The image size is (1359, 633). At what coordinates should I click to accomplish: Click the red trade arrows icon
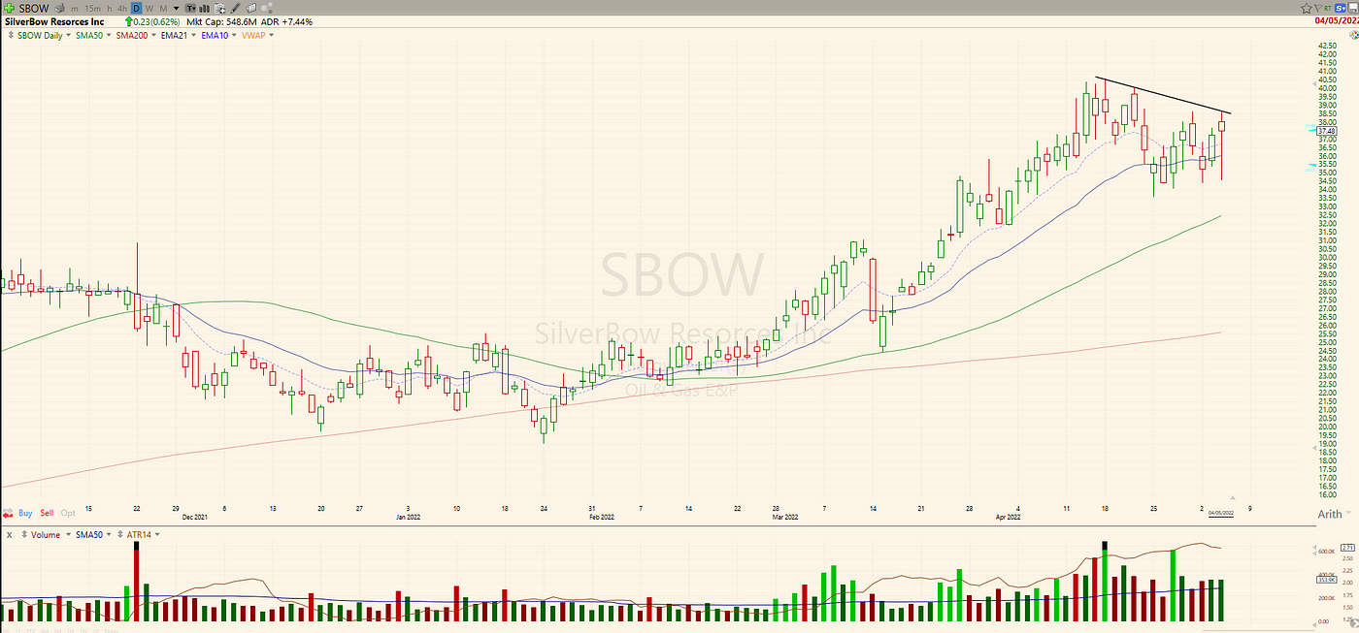pos(8,513)
